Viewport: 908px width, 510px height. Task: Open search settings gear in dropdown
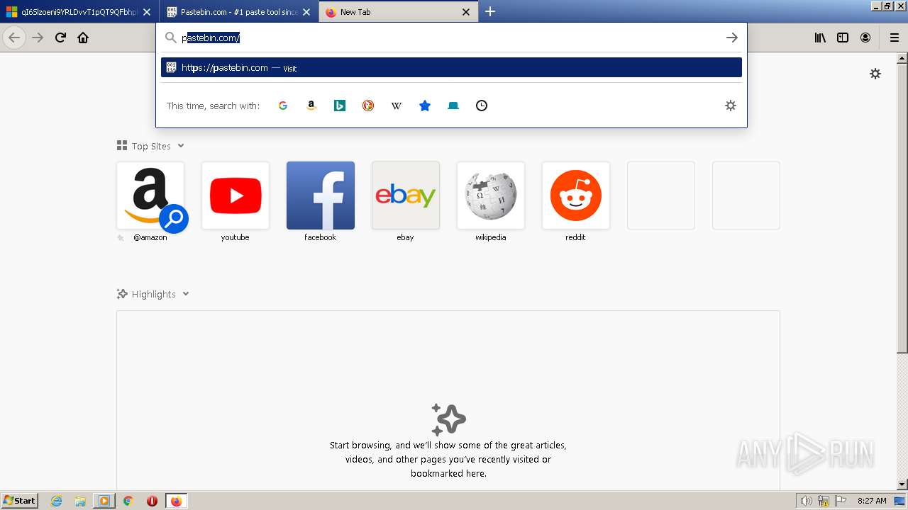coord(731,106)
